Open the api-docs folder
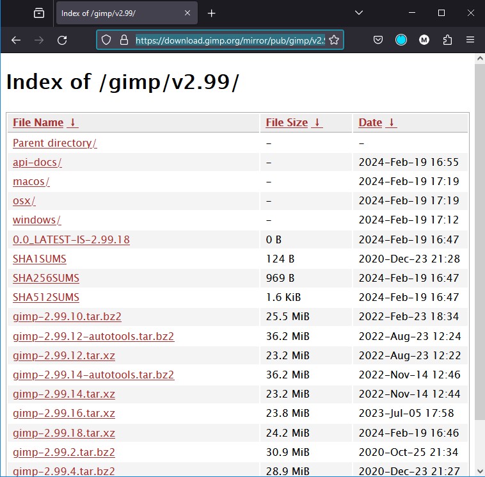This screenshot has width=485, height=477. (x=37, y=162)
